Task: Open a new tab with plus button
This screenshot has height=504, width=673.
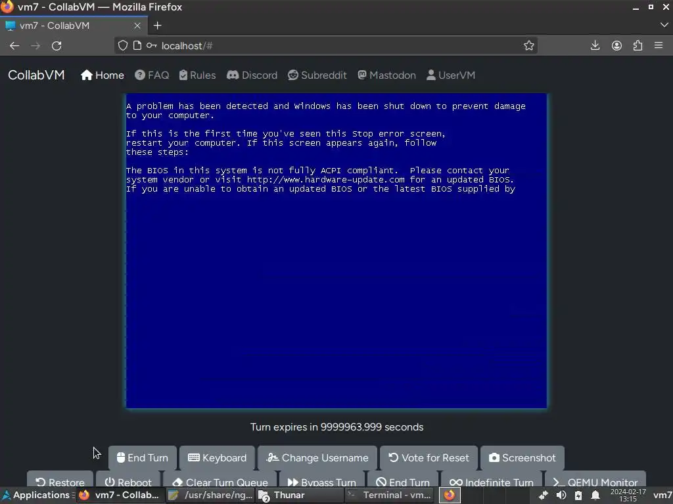Action: point(158,26)
